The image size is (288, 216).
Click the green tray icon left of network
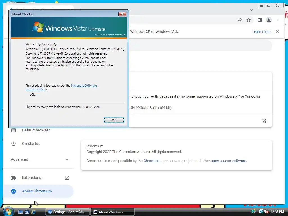(x=253, y=211)
